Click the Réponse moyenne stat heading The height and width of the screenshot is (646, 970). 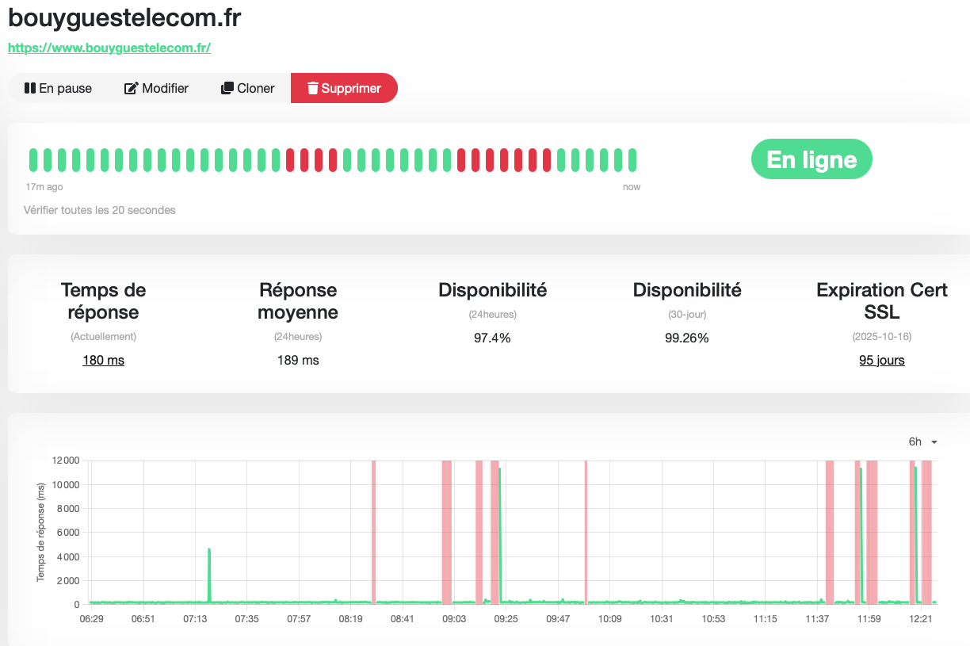coord(298,301)
